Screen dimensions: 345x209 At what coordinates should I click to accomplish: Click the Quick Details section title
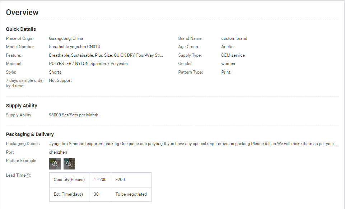[21, 29]
